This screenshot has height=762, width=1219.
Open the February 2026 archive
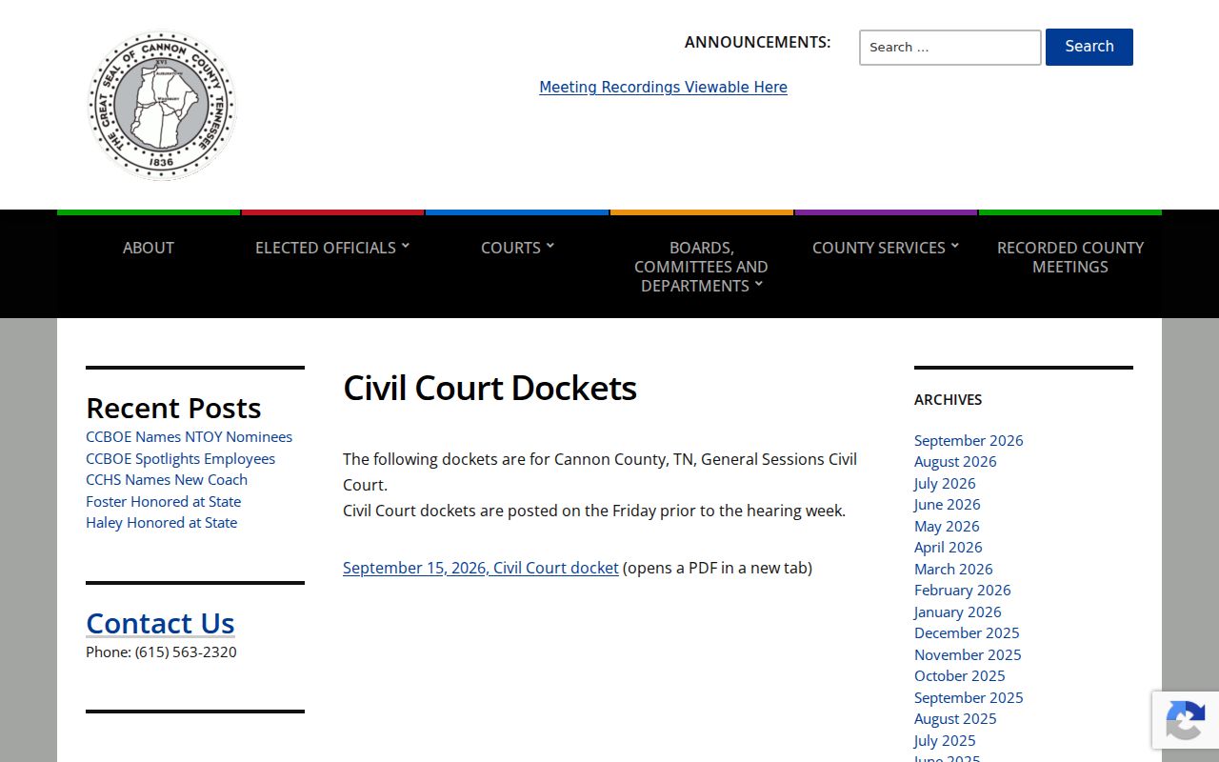[963, 591]
